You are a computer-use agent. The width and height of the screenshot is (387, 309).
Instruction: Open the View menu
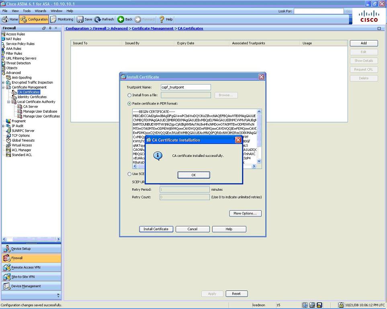point(15,11)
